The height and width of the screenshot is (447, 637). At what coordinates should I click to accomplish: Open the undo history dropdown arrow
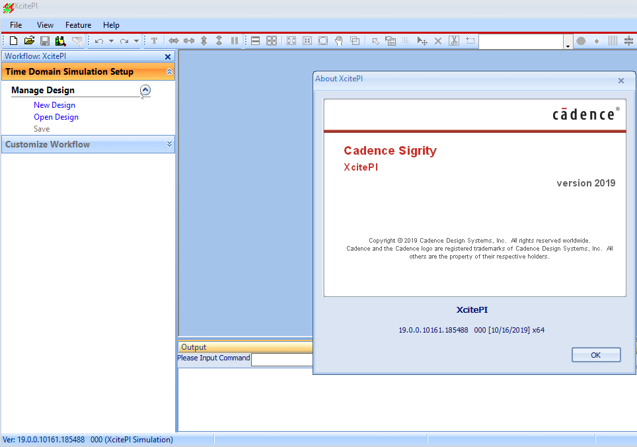point(111,41)
